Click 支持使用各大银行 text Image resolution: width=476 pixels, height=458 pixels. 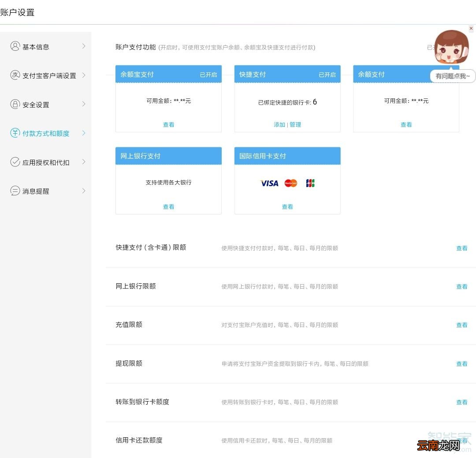(x=168, y=182)
